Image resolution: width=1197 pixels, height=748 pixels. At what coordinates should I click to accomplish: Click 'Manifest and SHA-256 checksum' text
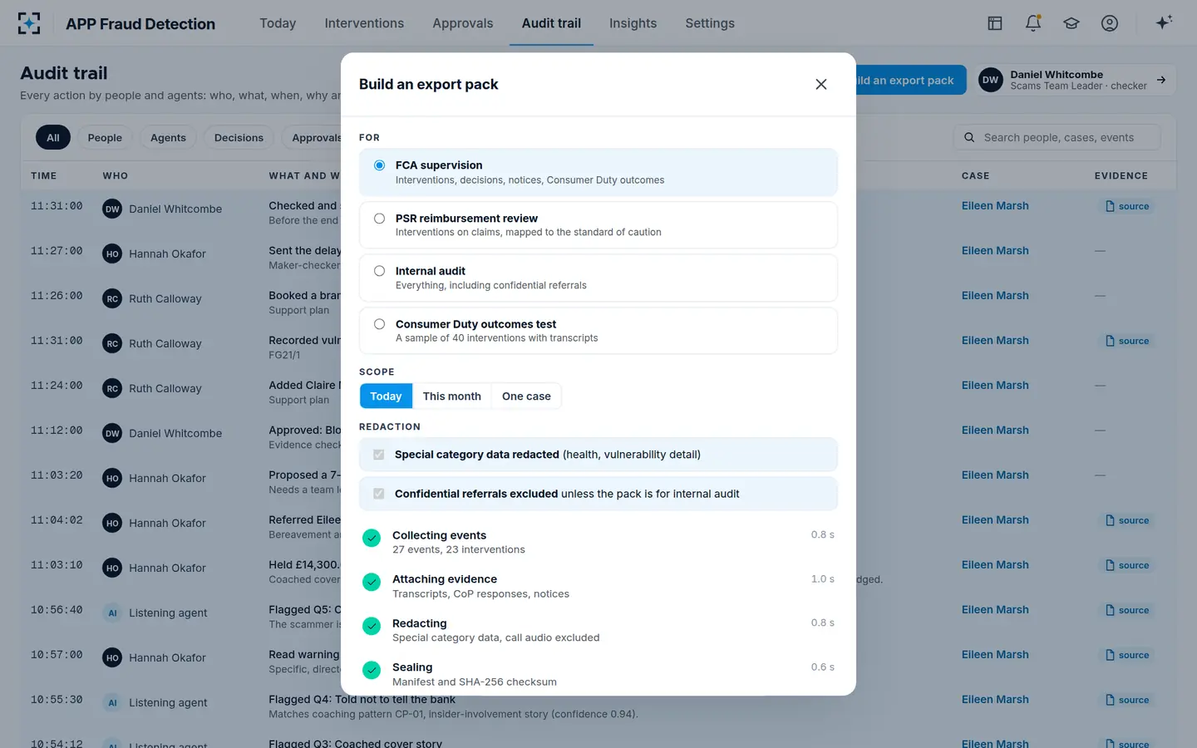[475, 682]
